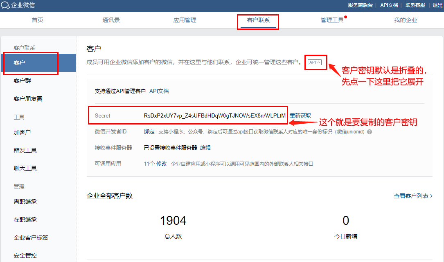Click the Secret key value text
This screenshot has height=262, width=444.
pyautogui.click(x=215, y=116)
